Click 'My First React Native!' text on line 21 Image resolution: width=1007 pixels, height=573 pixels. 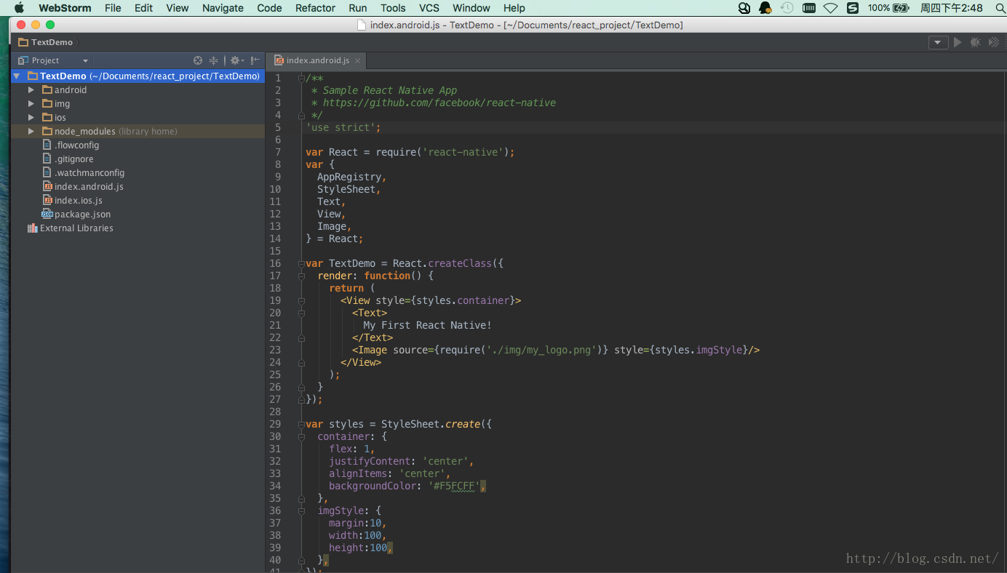pos(428,325)
